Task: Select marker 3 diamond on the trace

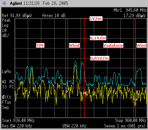Action: click(x=136, y=99)
